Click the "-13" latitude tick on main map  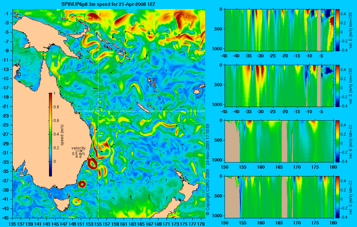(5, 69)
